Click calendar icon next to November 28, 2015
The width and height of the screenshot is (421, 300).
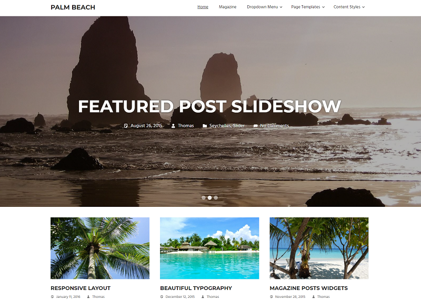[272, 297]
